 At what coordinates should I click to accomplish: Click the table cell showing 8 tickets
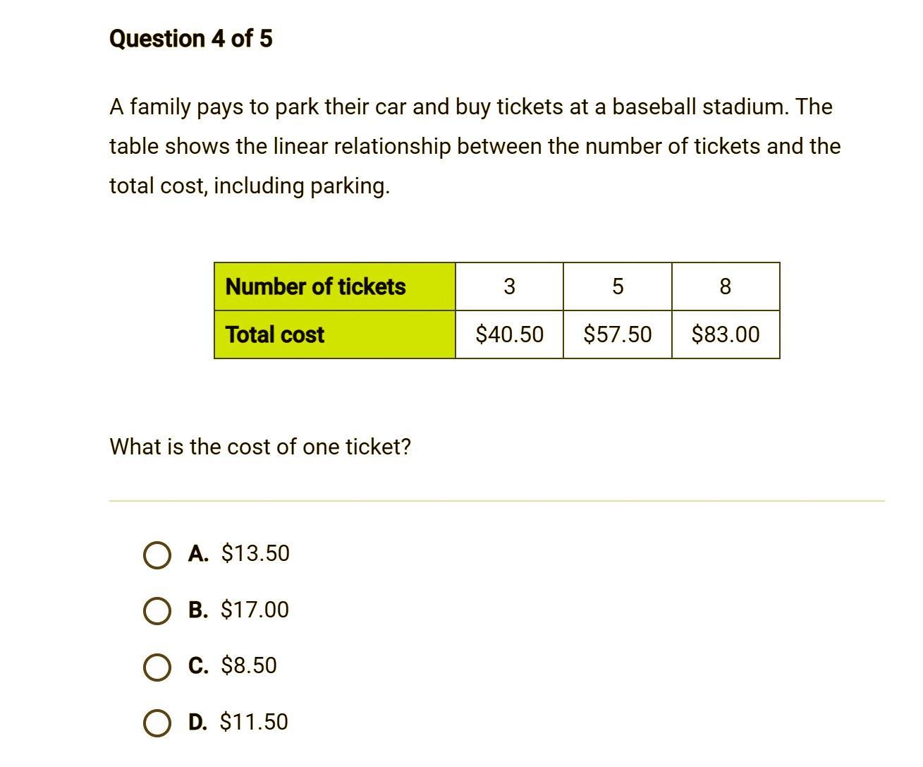(726, 286)
